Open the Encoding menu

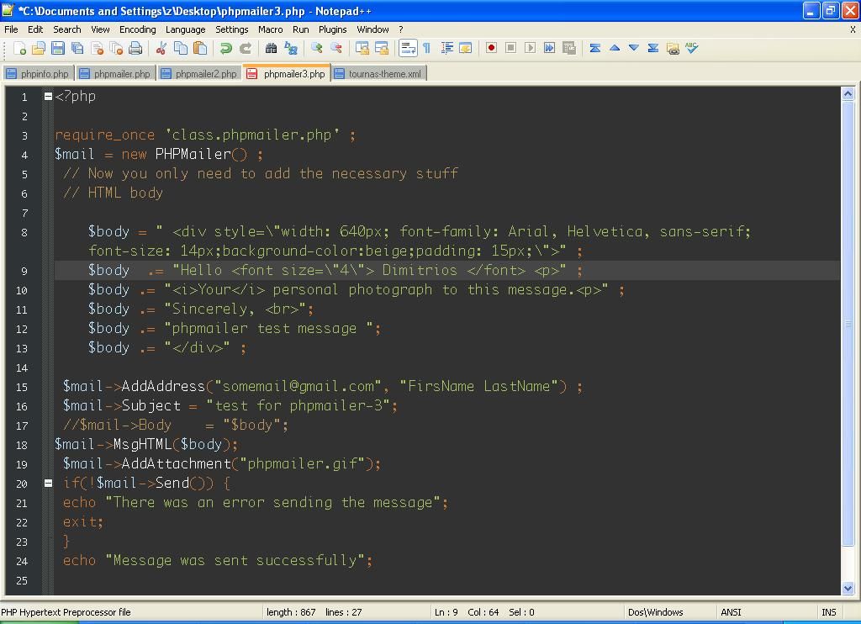(x=137, y=29)
